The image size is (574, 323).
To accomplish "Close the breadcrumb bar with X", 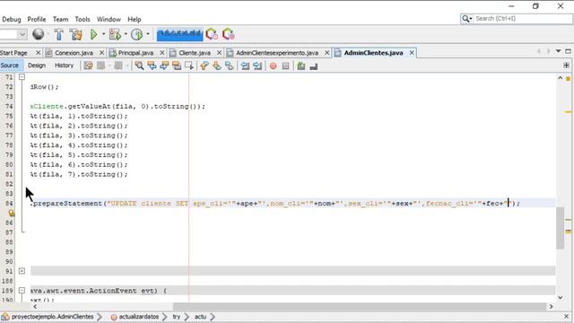I will (567, 317).
